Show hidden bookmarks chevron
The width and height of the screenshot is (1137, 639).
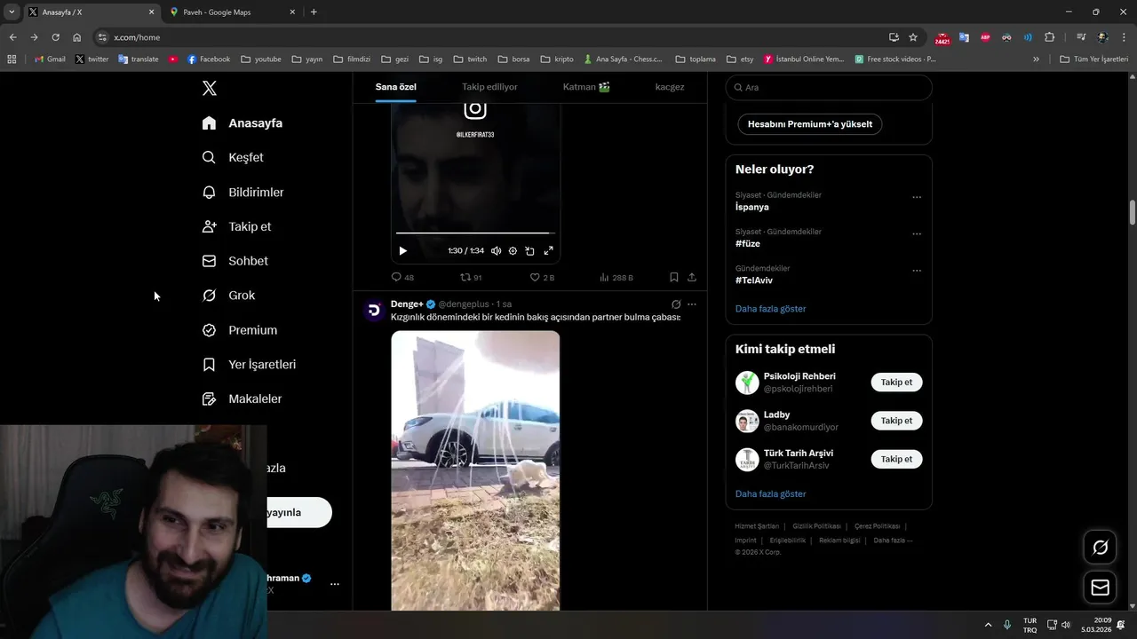tap(1036, 59)
